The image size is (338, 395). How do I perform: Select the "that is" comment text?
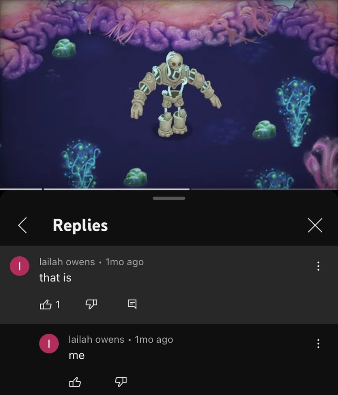click(56, 278)
